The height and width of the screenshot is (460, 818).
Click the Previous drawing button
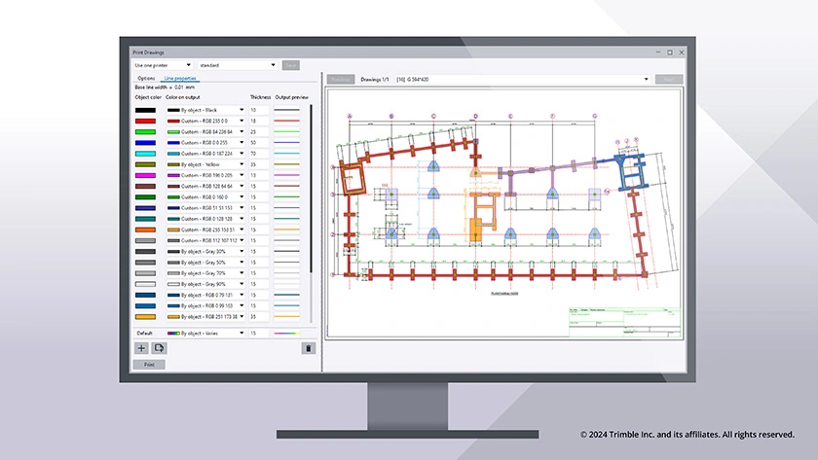pos(341,80)
